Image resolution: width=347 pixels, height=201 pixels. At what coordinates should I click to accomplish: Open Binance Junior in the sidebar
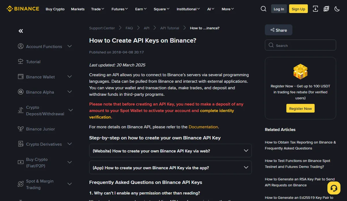coord(40,129)
